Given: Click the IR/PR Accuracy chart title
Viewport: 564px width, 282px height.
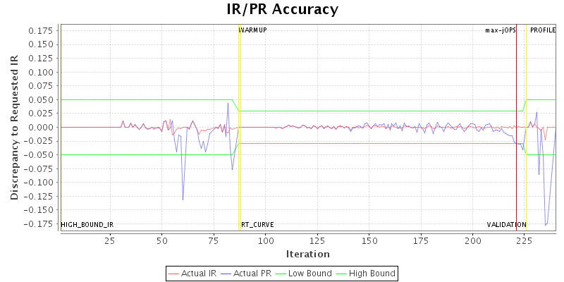Looking at the screenshot, I should click(282, 9).
